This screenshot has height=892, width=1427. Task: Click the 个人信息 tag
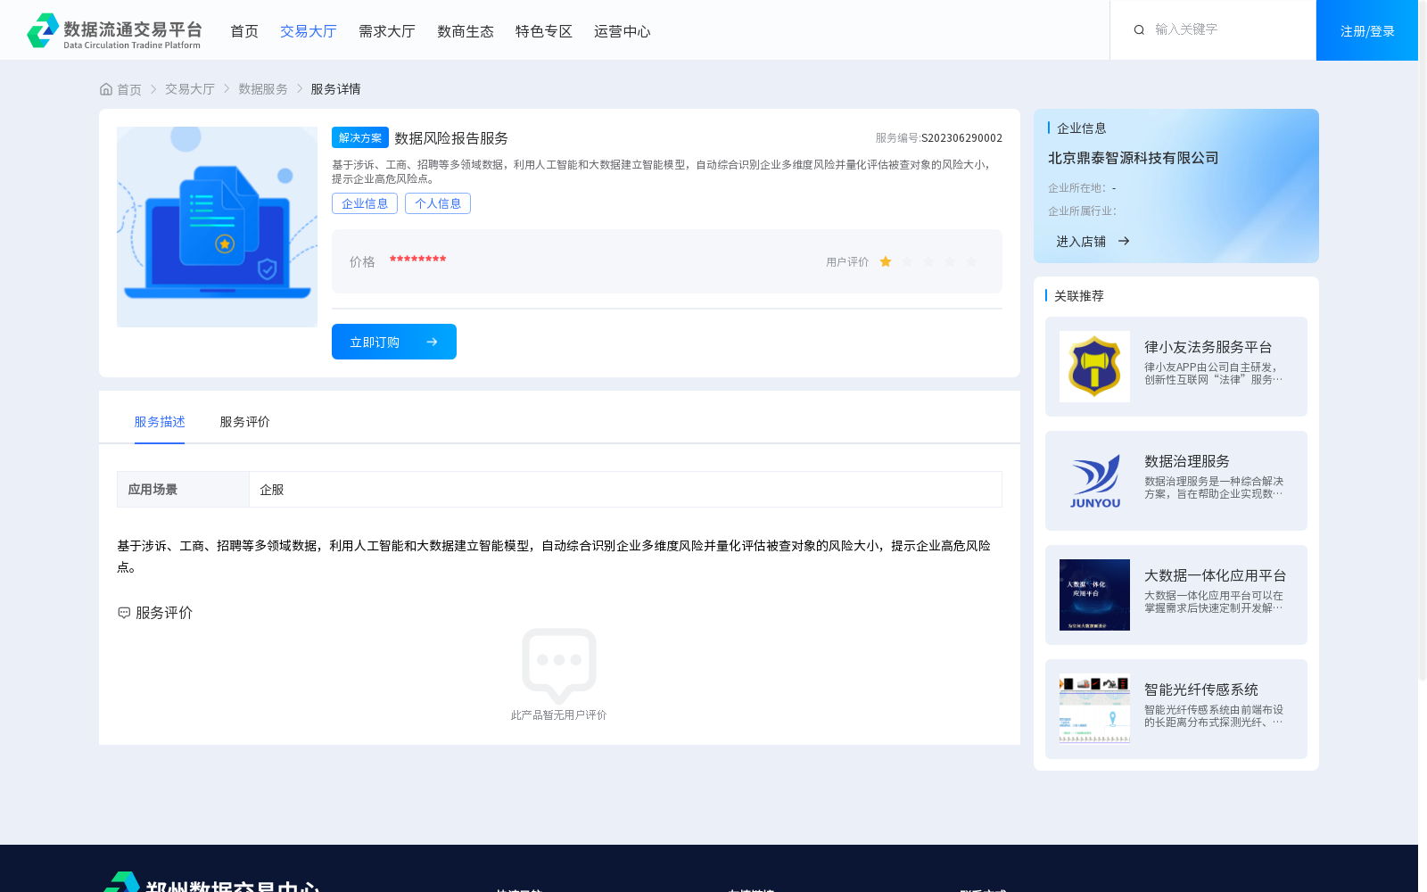pos(438,203)
